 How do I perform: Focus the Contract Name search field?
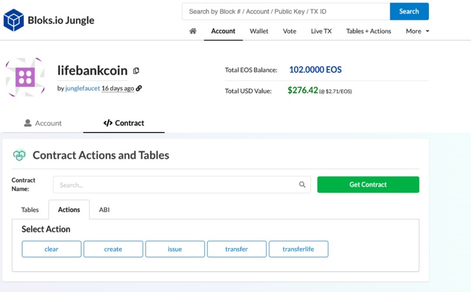[182, 185]
